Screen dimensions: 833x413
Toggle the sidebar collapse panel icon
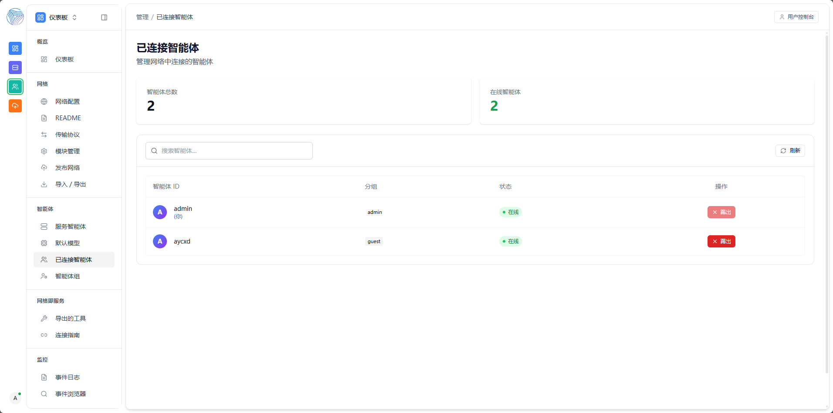[104, 17]
